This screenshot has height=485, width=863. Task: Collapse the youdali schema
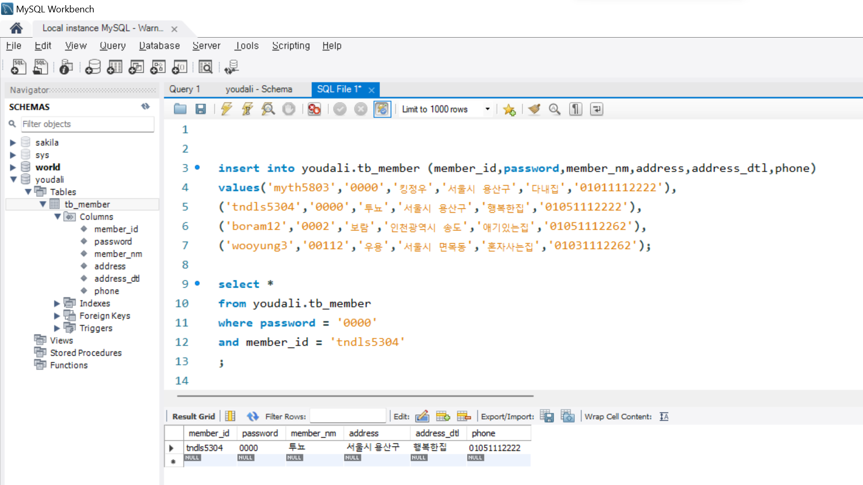[13, 179]
